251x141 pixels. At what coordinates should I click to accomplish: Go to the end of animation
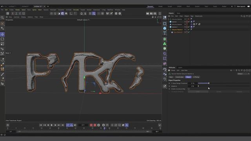click(x=63, y=125)
